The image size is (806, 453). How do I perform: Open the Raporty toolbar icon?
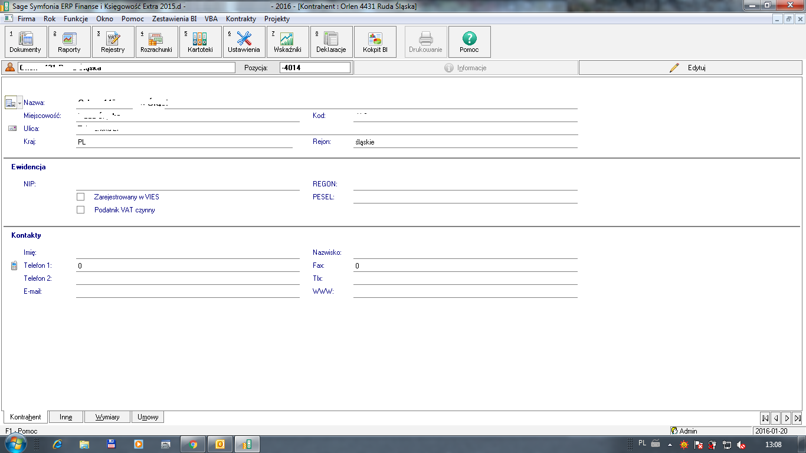[69, 42]
